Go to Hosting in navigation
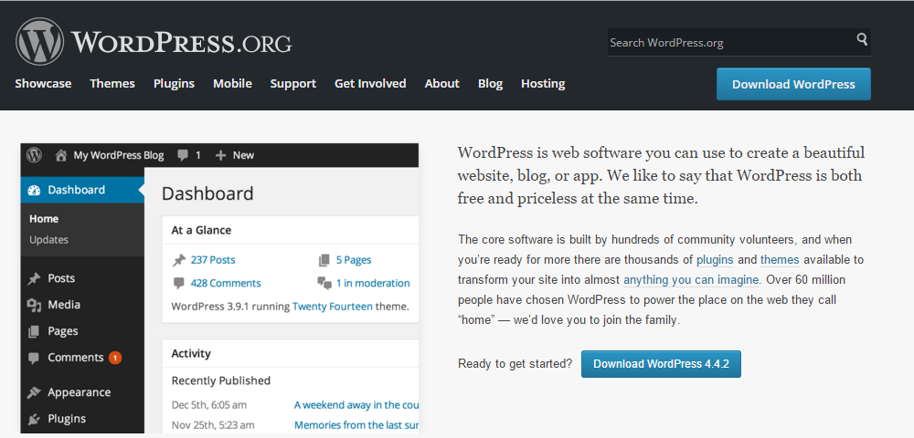The width and height of the screenshot is (914, 438). (543, 84)
